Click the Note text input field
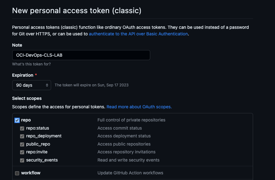This screenshot has width=275, height=180. [x=81, y=55]
